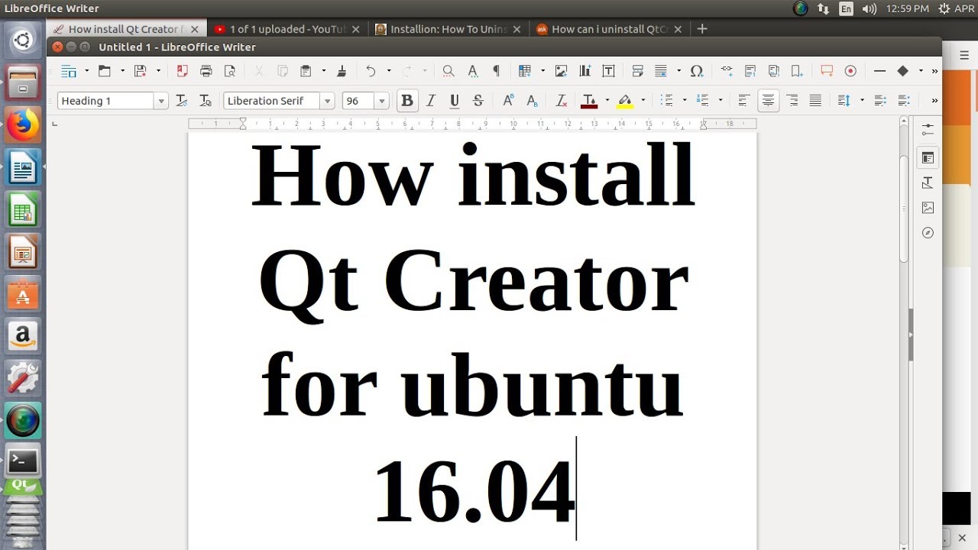The image size is (978, 550).
Task: Run Spelling check icon
Action: click(x=472, y=71)
